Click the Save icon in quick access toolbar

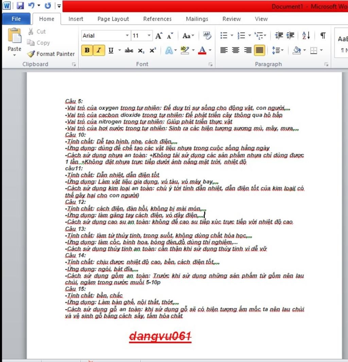20,5
